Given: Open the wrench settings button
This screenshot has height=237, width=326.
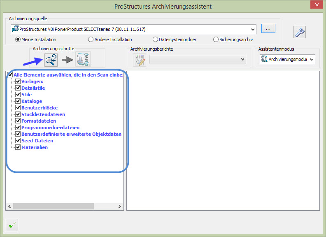Looking at the screenshot, I should click(300, 32).
